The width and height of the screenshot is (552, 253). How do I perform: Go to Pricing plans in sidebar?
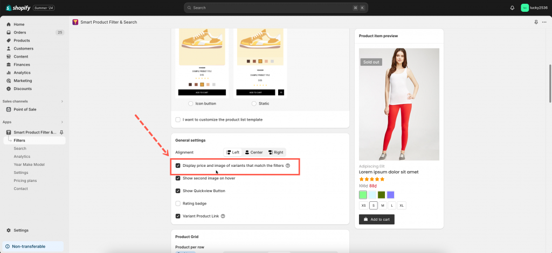[x=25, y=181]
